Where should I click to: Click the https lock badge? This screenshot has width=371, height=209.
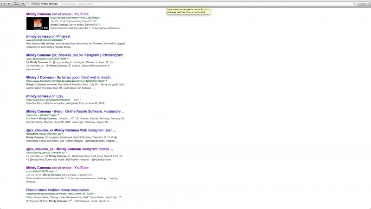[x=35, y=4]
